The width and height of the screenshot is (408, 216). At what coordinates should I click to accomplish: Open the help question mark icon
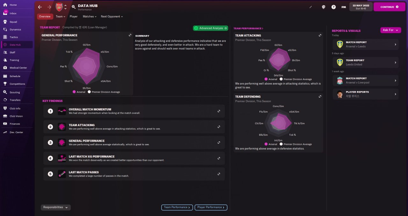tap(333, 7)
